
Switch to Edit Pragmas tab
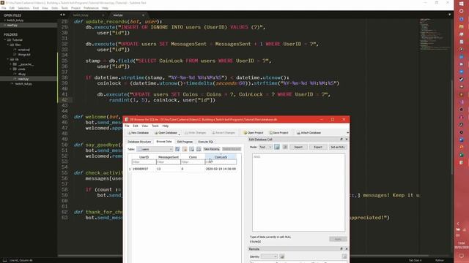185,142
